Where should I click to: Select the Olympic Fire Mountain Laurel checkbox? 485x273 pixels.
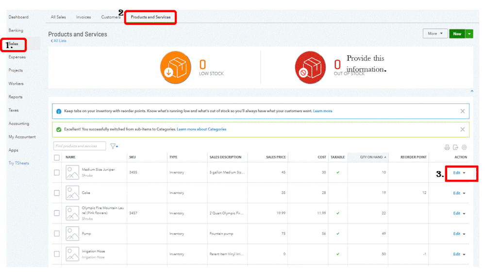point(57,213)
